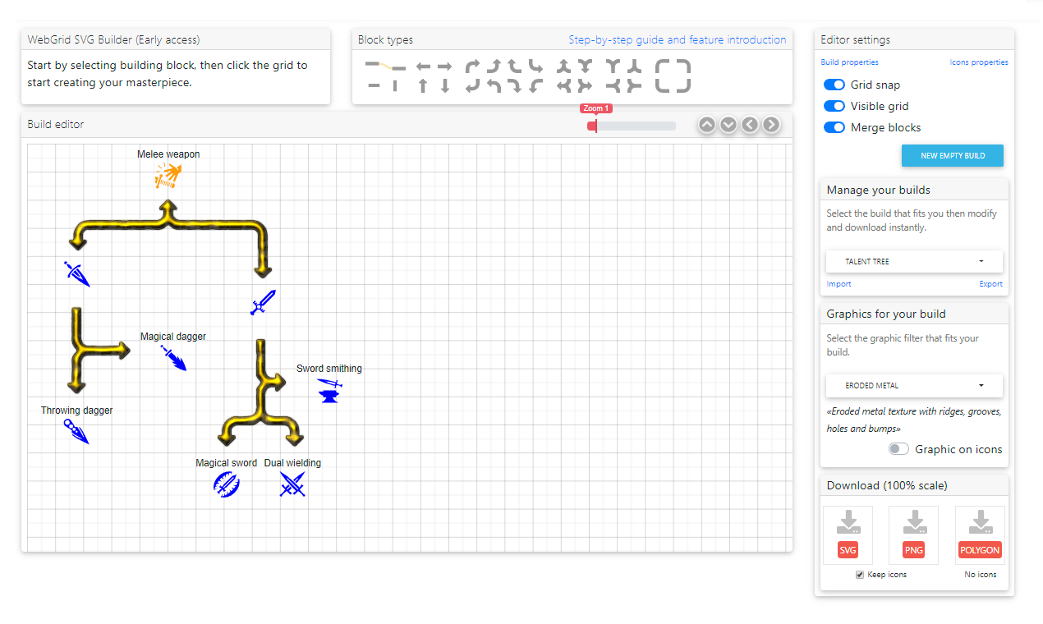Select the bottom-left corner bracket block
Viewport: 1043px width, 624px height.
click(x=664, y=85)
